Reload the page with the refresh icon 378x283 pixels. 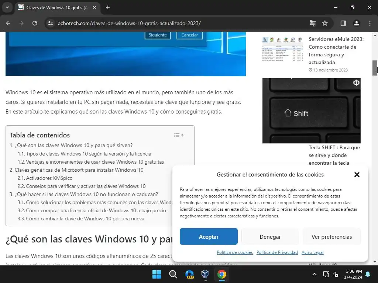35,23
